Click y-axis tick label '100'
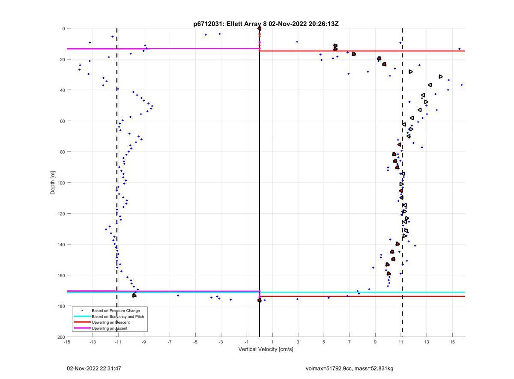The height and width of the screenshot is (379, 514). pos(61,183)
